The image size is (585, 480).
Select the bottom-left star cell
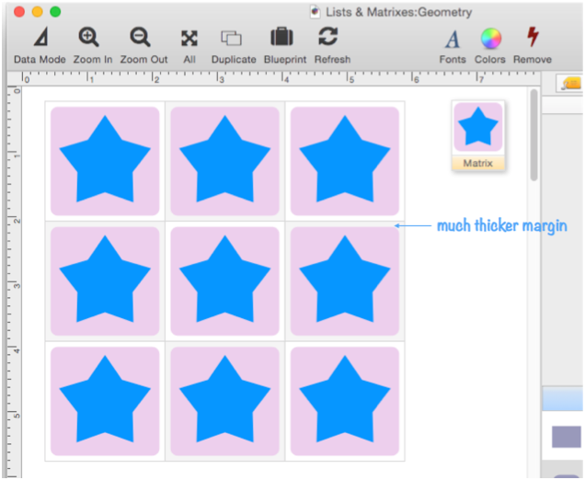pyautogui.click(x=105, y=401)
